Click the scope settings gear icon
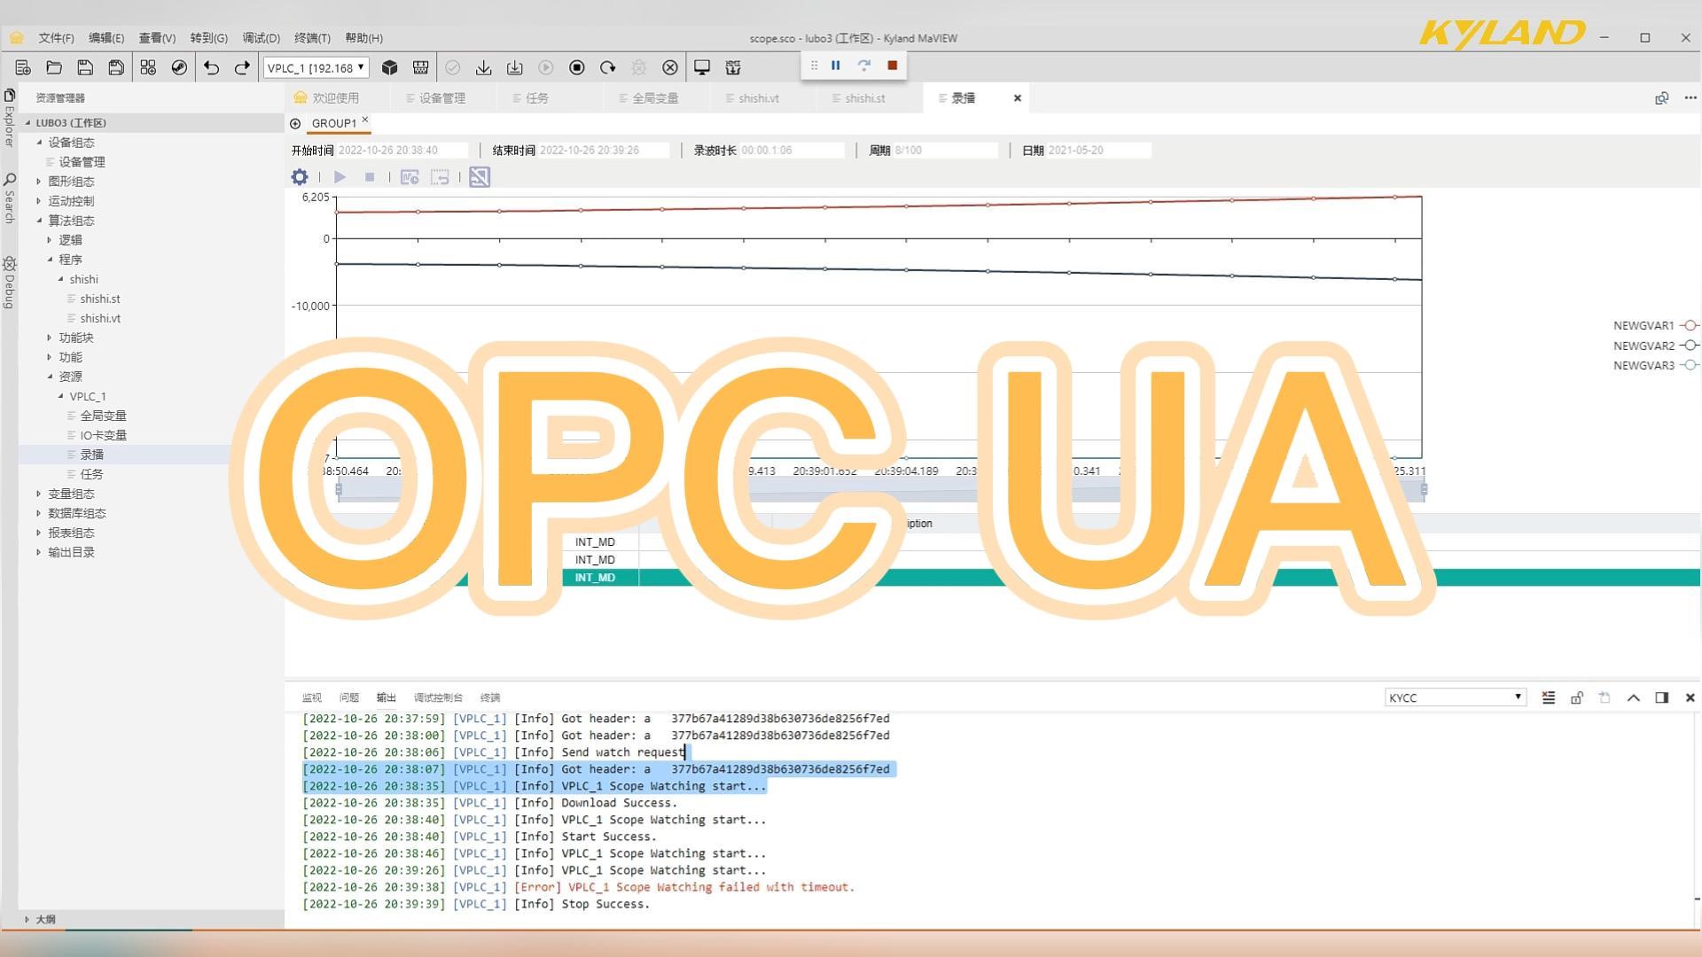Screen dimensions: 1702x957 click(x=300, y=177)
